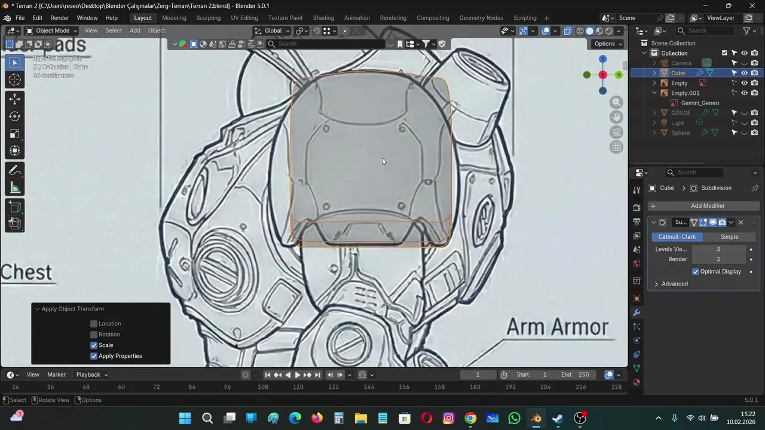
Task: Switch perspective/orthographic with the grid gizmo
Action: coord(616,147)
